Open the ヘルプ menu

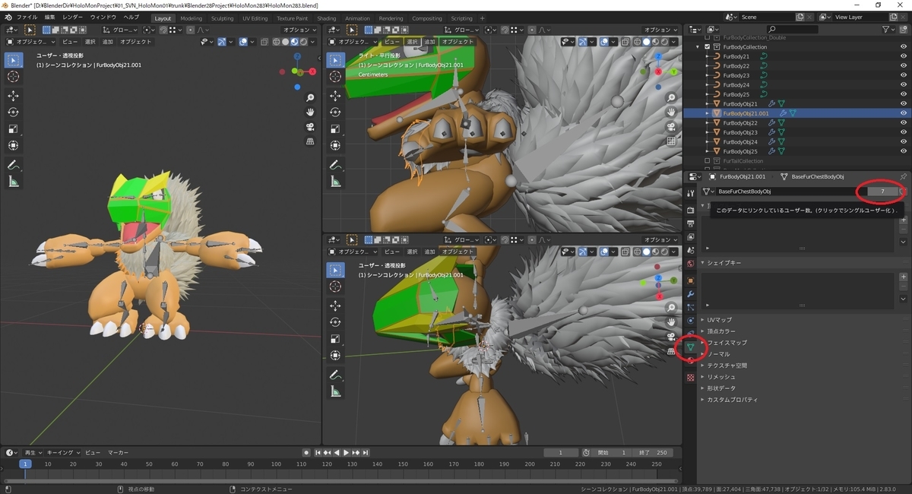[131, 17]
